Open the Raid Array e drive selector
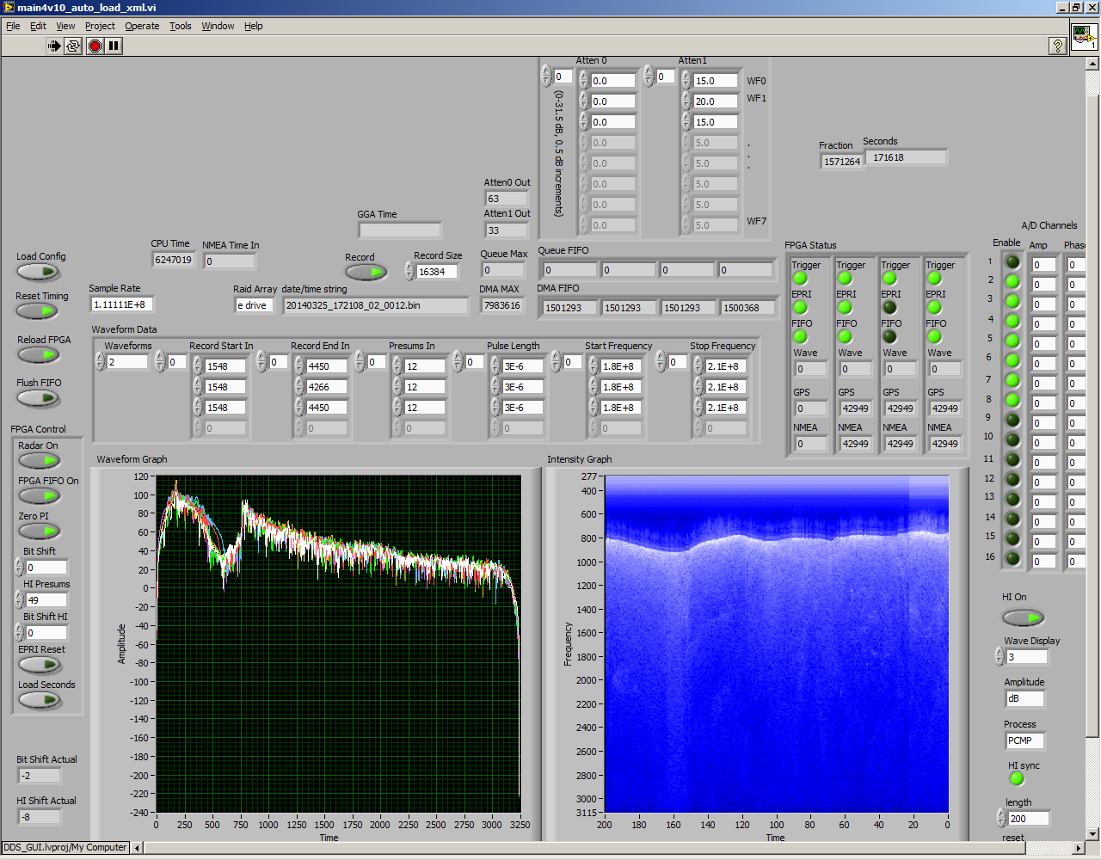The height and width of the screenshot is (860, 1101). click(x=255, y=305)
